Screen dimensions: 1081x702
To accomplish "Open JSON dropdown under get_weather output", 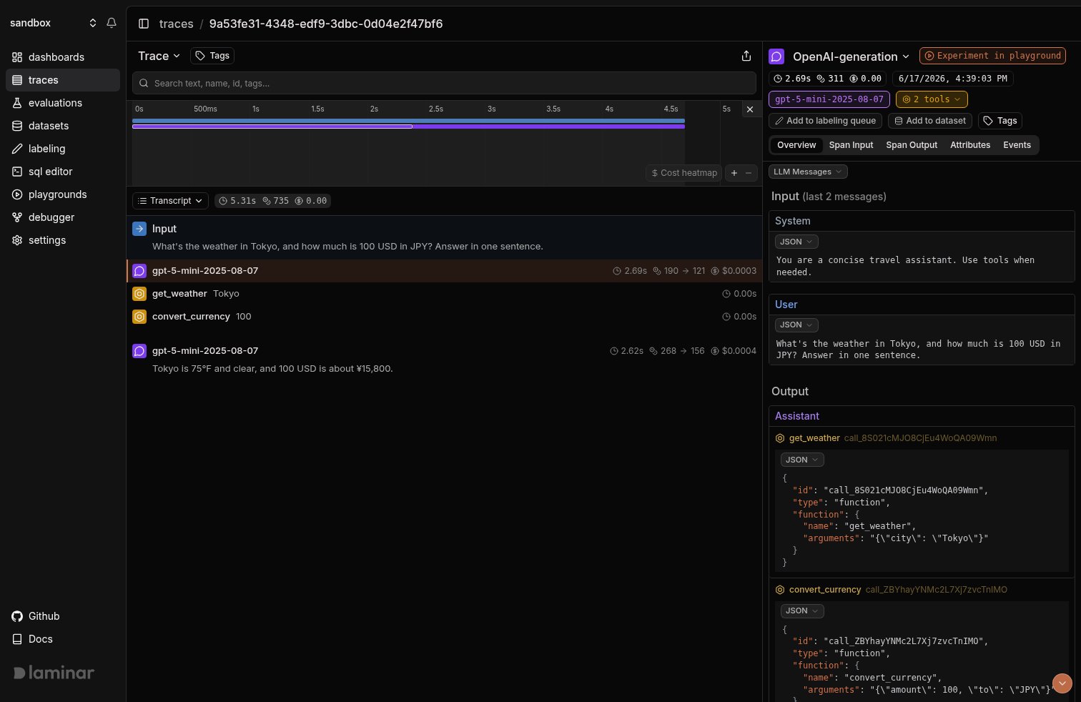I will tap(802, 460).
